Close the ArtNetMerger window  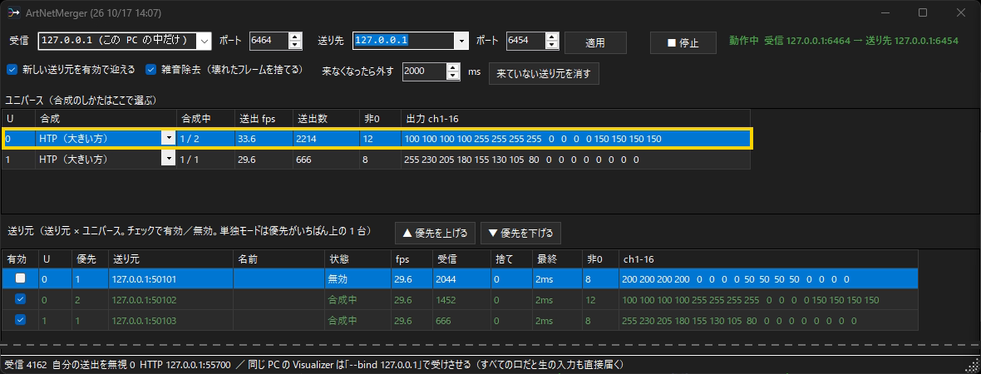[x=961, y=12]
